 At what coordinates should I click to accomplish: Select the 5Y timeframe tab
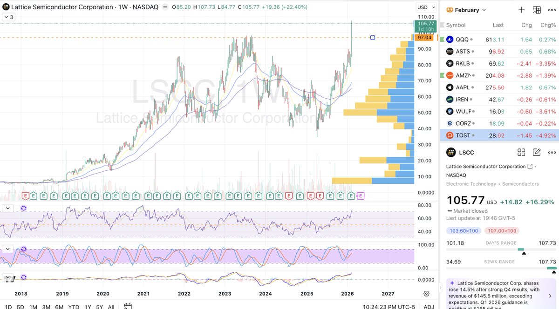coord(98,307)
